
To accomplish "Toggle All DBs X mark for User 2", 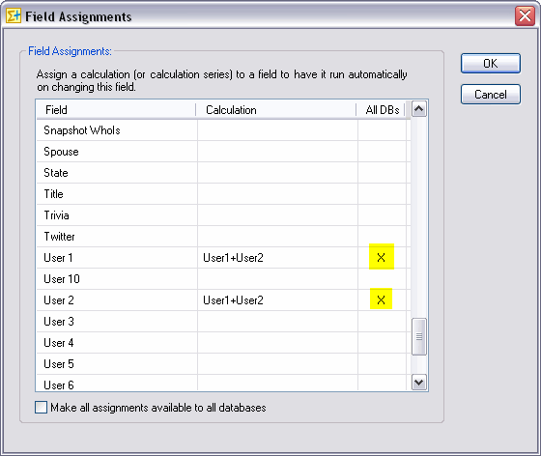I will tap(381, 299).
